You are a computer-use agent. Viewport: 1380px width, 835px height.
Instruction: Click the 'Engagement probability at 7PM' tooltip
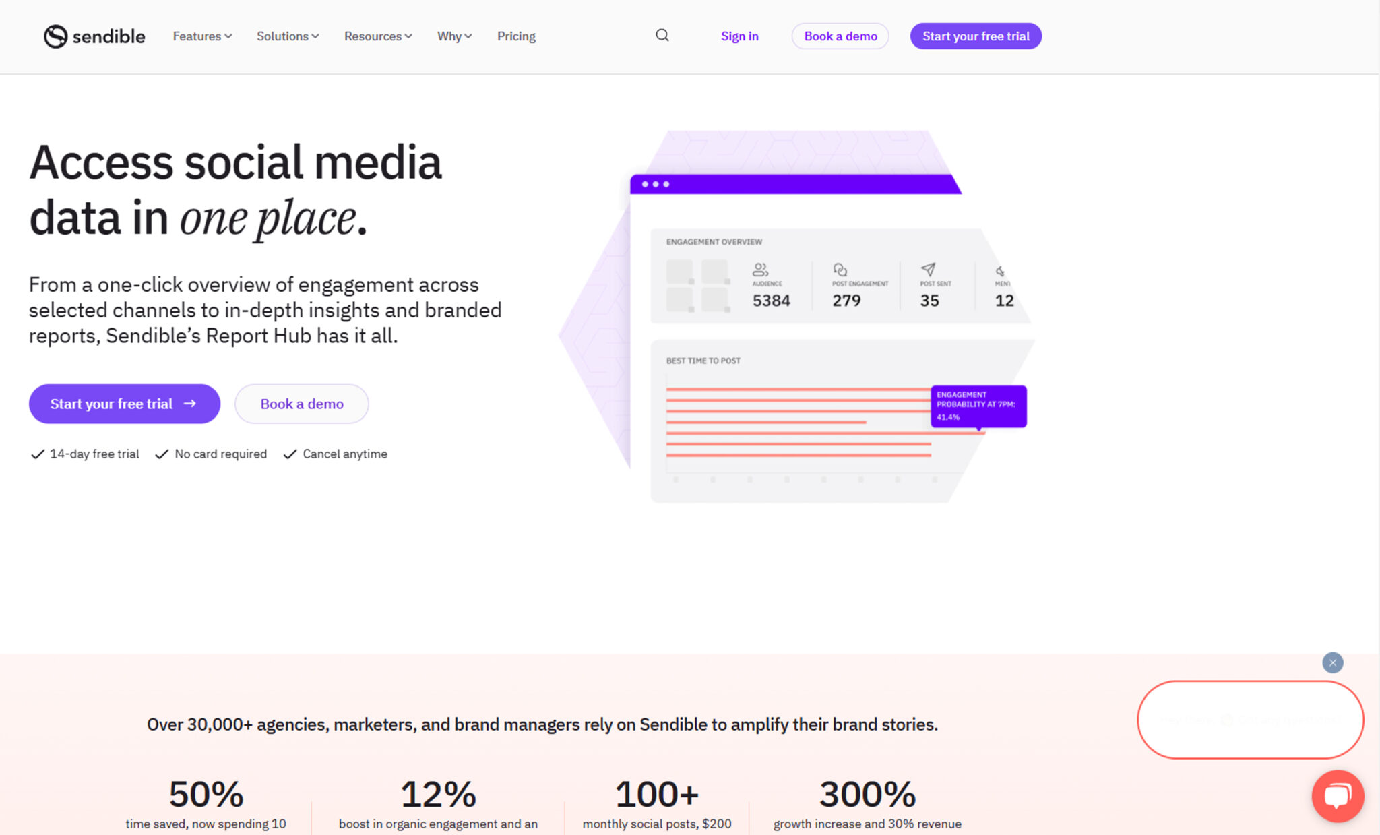pyautogui.click(x=978, y=405)
